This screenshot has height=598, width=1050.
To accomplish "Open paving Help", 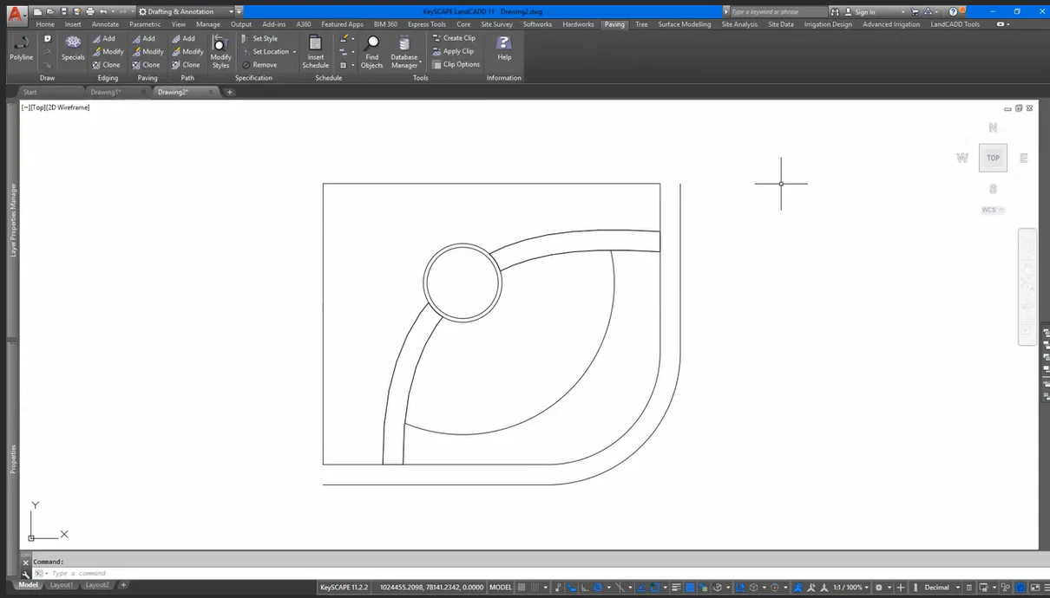I will (x=503, y=52).
